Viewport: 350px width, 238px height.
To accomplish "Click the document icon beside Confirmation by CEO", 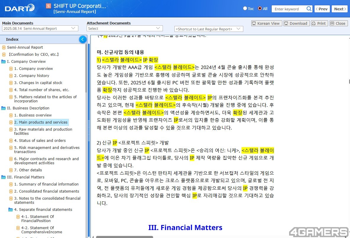I will (4, 55).
